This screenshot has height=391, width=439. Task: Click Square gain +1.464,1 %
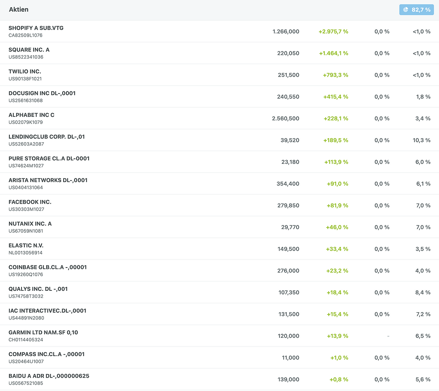tap(333, 53)
